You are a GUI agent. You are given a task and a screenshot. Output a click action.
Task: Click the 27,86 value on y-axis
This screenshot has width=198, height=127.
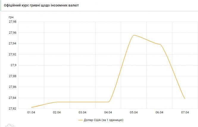[x=12, y=87]
